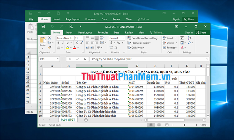Viewport: 234px width, 140px height.
Task: Decrease font size with the small A
Action: tap(81, 43)
